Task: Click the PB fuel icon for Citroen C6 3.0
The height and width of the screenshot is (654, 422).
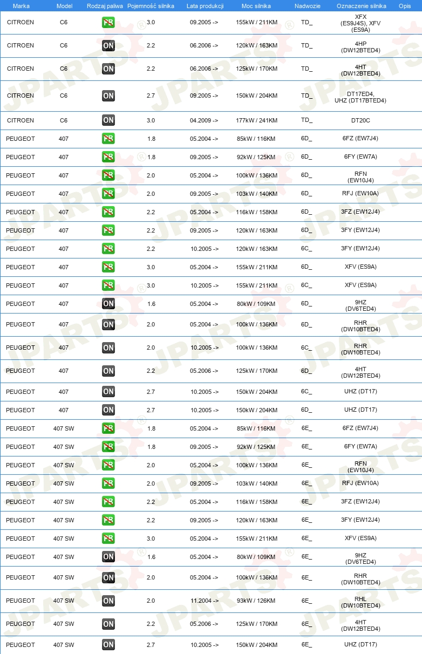Action: pos(108,23)
